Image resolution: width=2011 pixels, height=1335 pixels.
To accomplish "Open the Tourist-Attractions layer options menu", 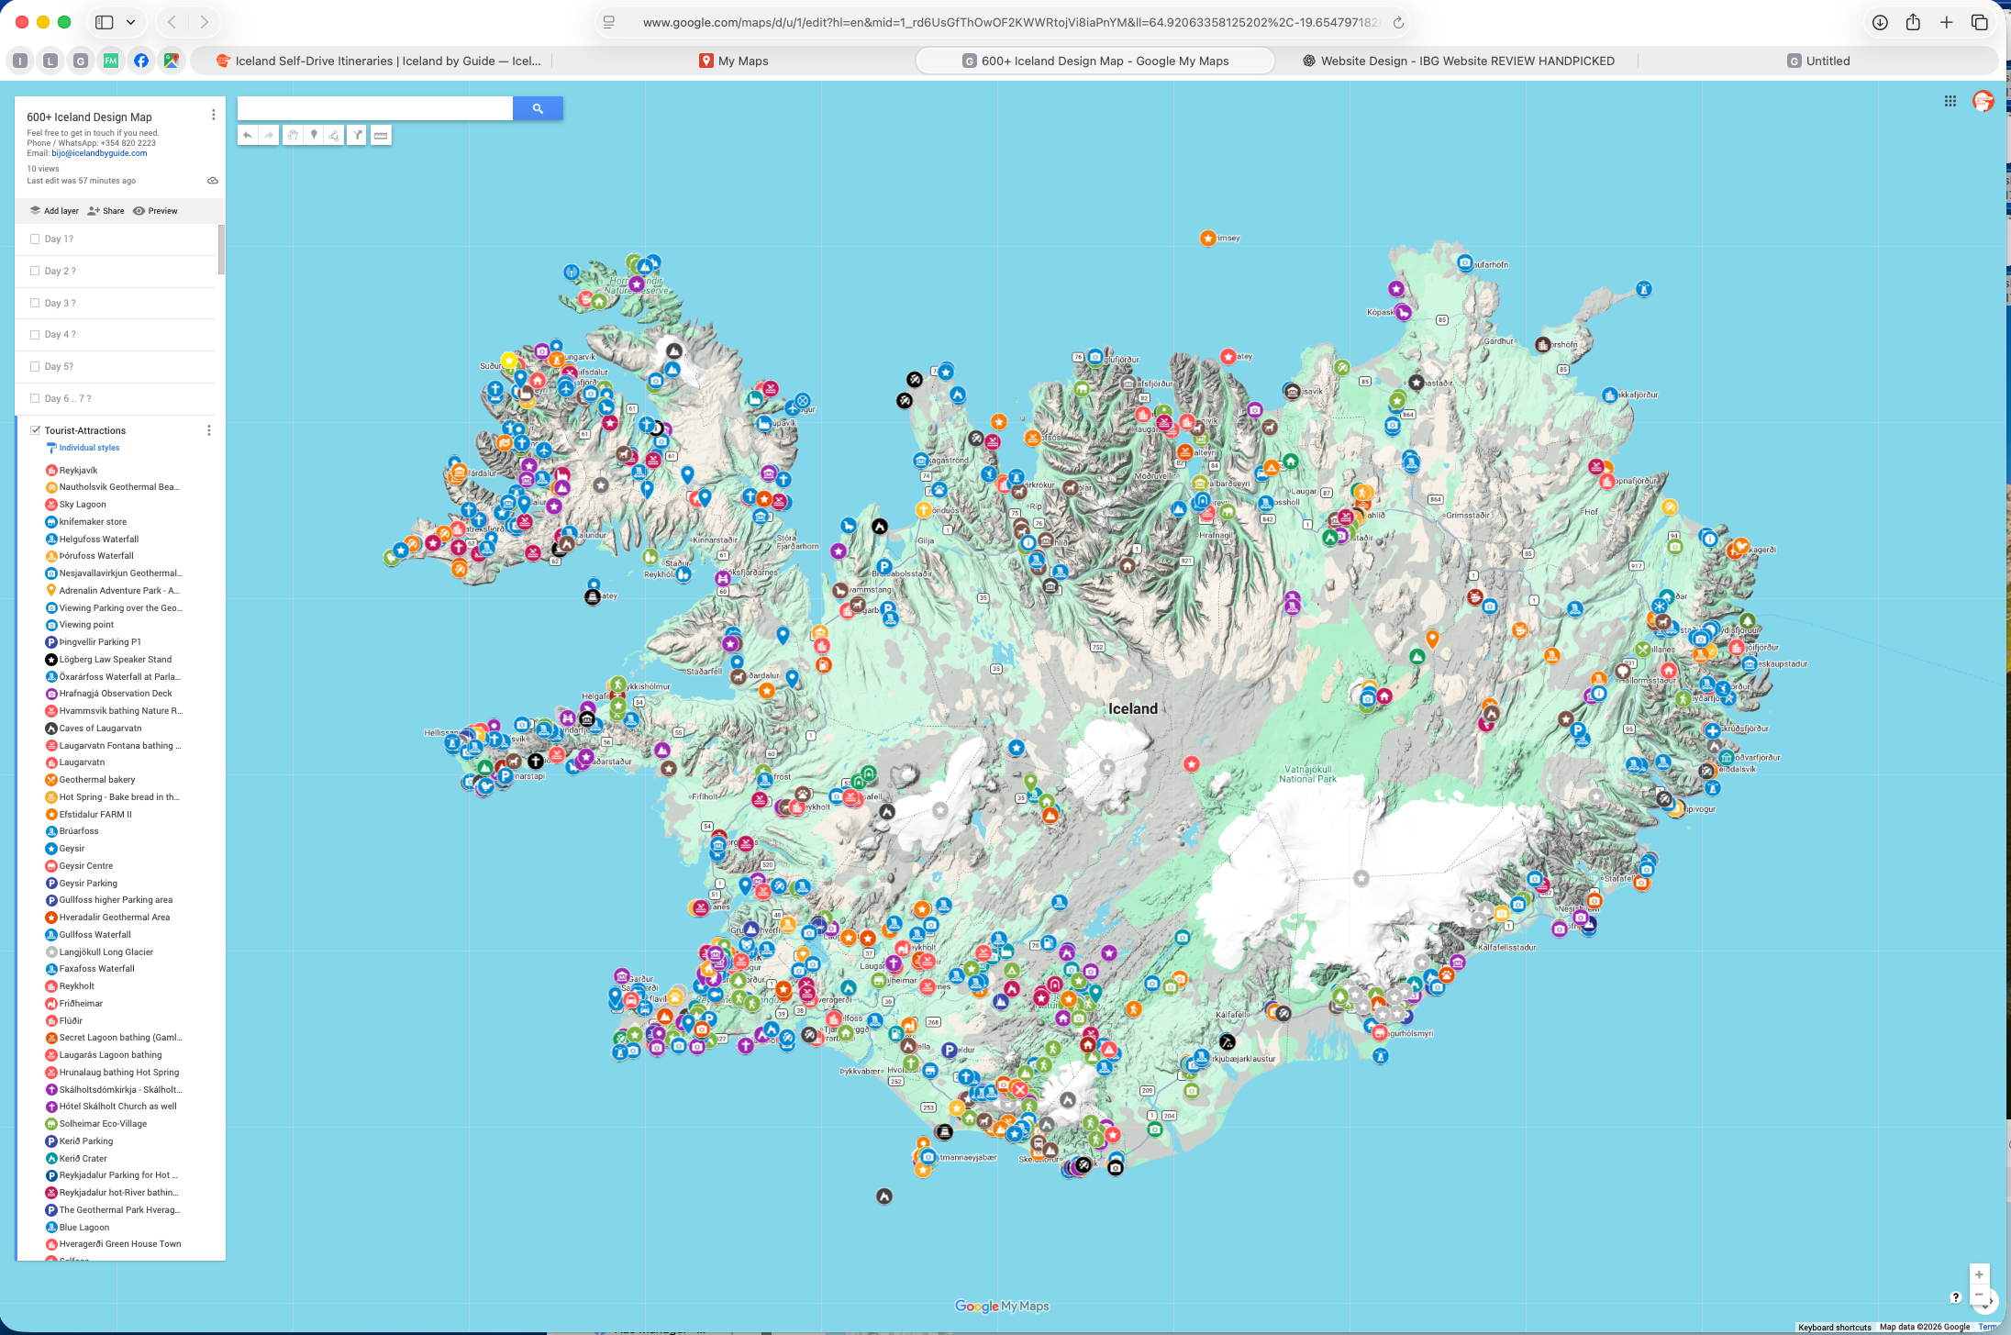I will pos(209,430).
